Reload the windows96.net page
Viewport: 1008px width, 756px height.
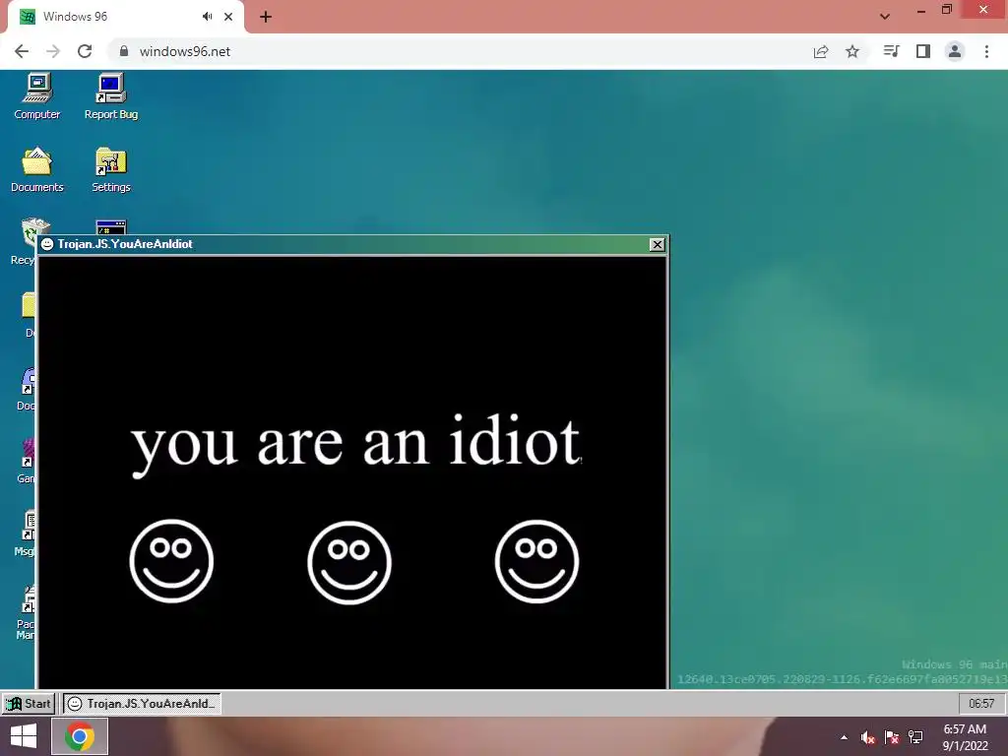(x=85, y=51)
